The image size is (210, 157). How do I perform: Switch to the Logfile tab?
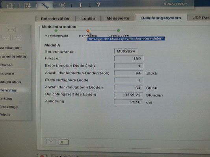tap(88, 18)
